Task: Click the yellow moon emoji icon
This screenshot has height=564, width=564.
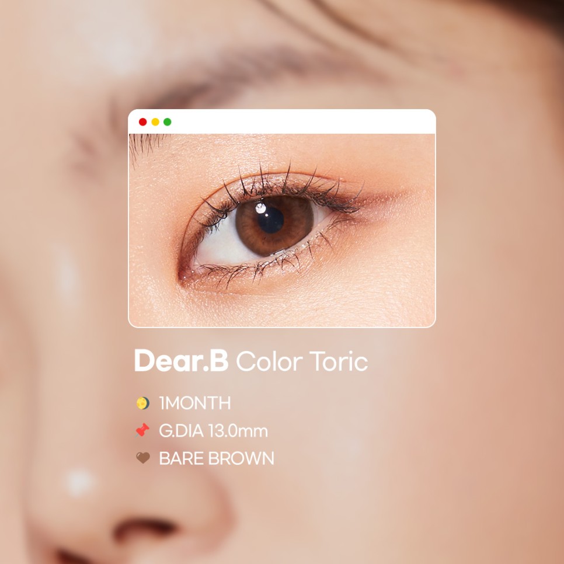Action: click(143, 403)
